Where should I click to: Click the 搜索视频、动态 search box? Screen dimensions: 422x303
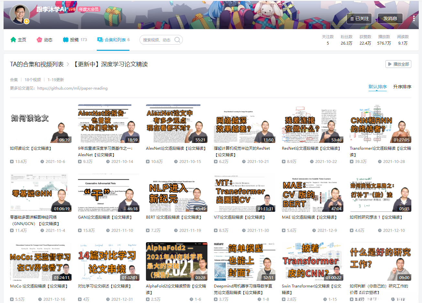pyautogui.click(x=155, y=39)
